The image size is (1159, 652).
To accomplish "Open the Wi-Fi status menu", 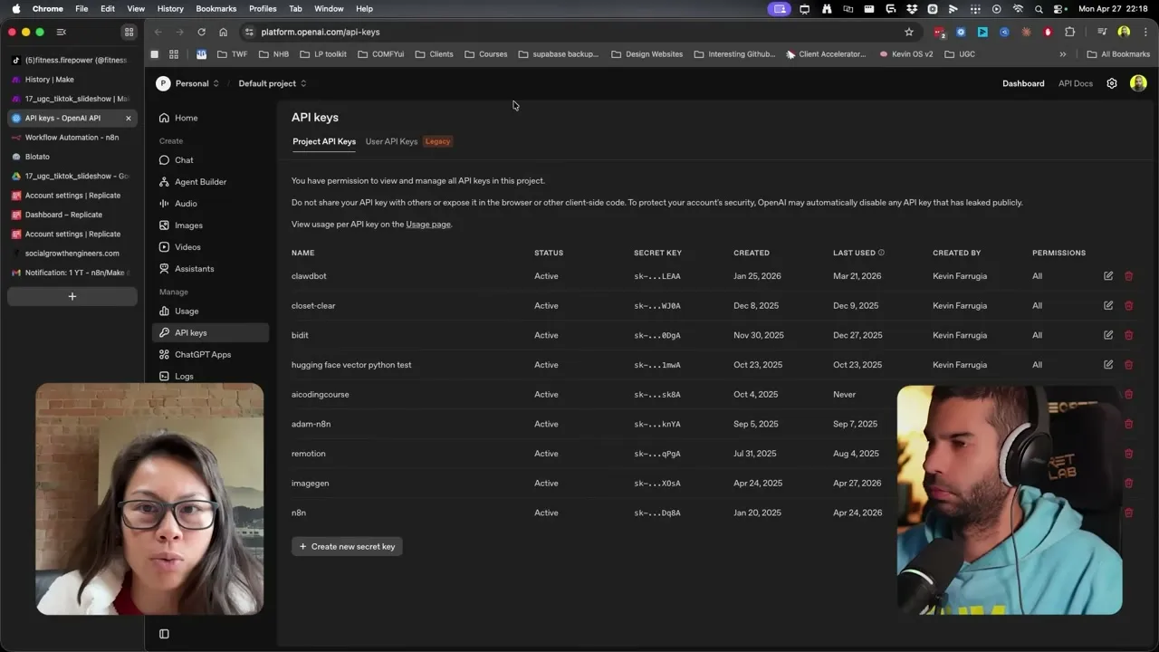I will pyautogui.click(x=1018, y=8).
